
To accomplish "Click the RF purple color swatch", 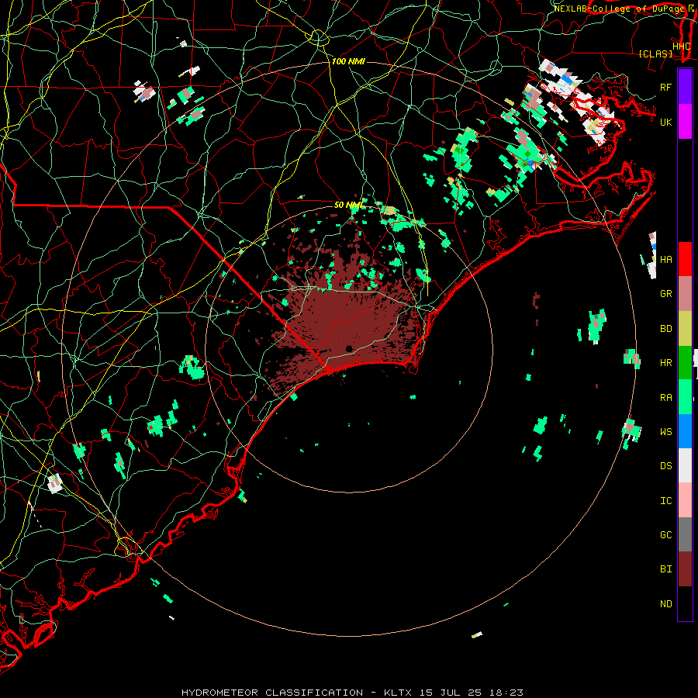I will (685, 87).
